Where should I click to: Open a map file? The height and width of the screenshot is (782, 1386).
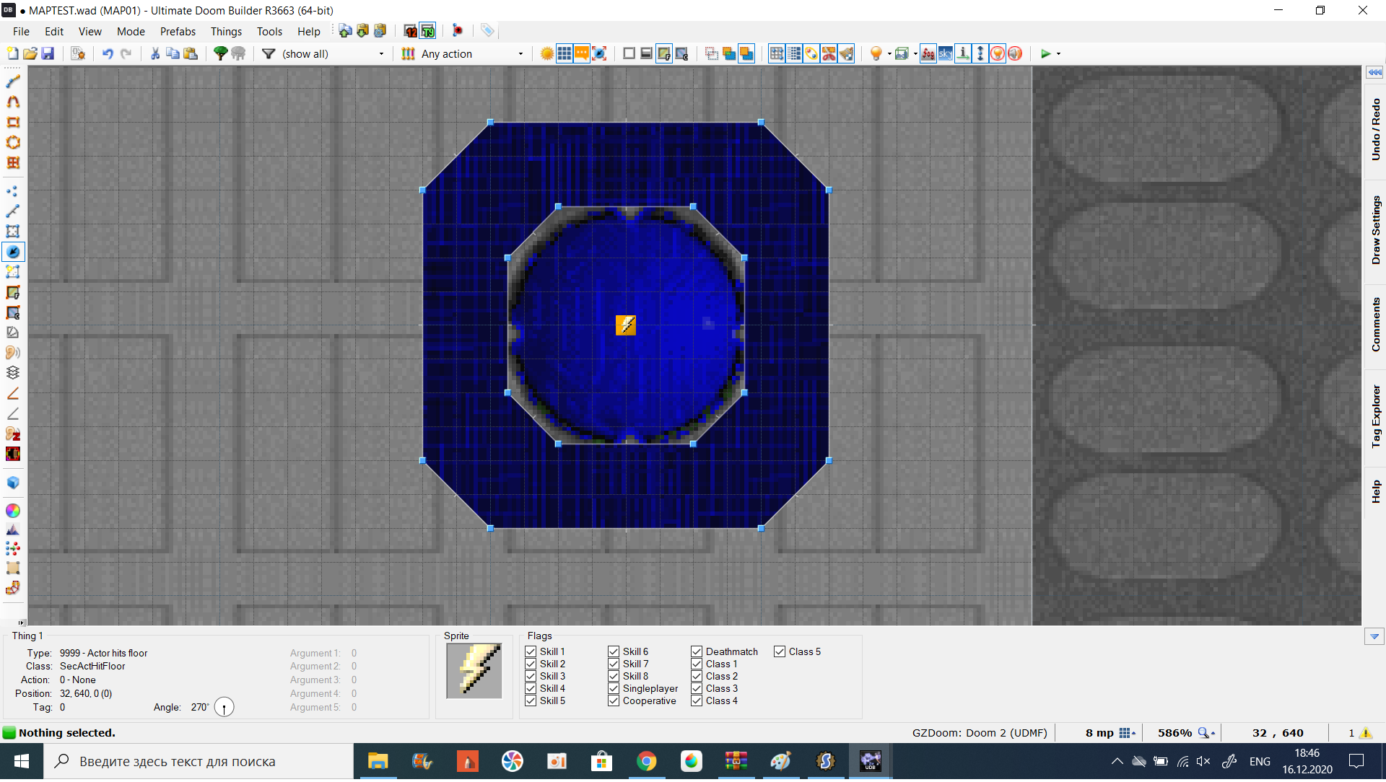30,53
